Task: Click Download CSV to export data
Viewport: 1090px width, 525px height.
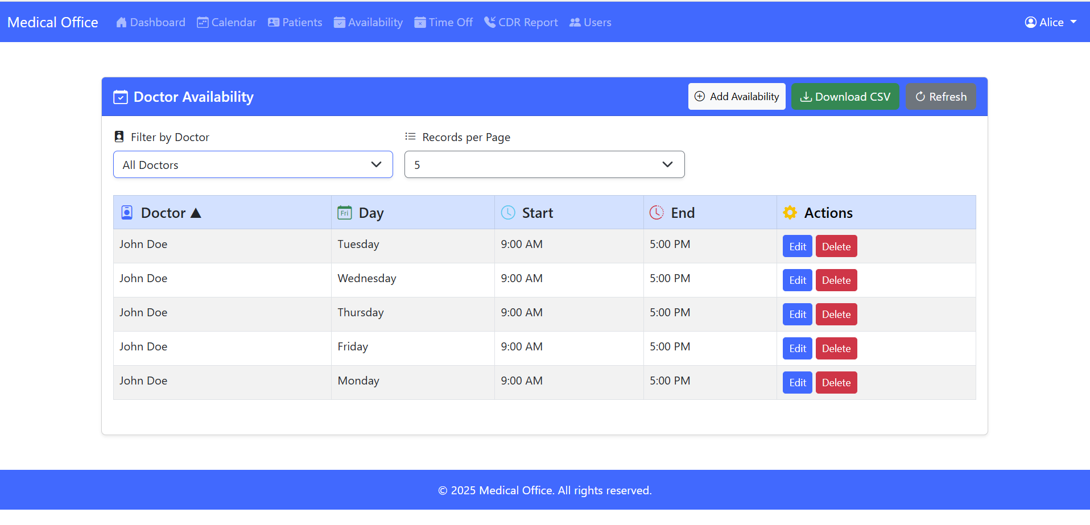Action: pos(845,96)
